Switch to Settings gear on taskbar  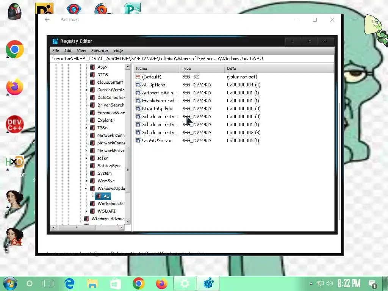[185, 283]
